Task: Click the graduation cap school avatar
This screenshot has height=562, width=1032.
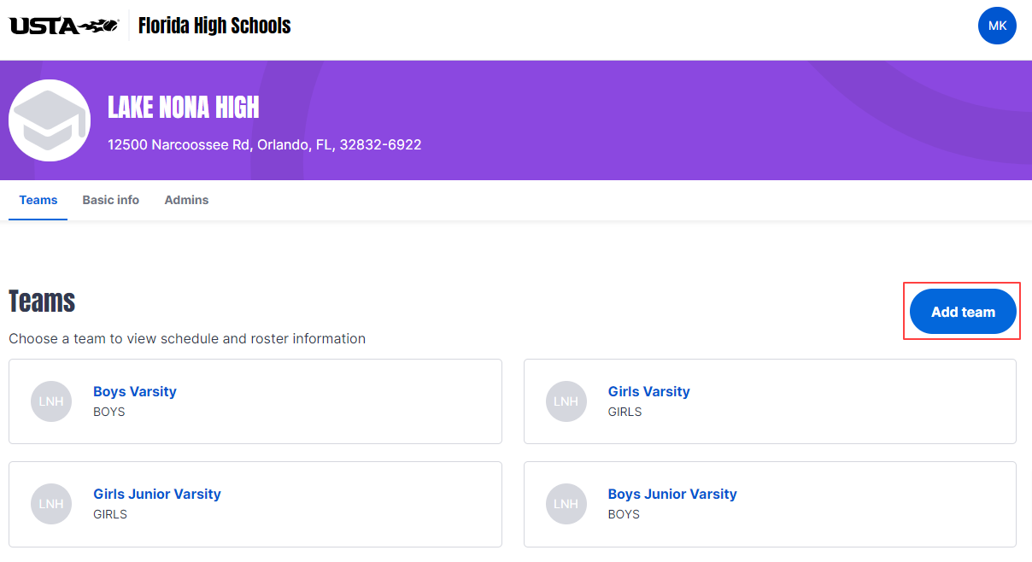Action: (x=50, y=120)
